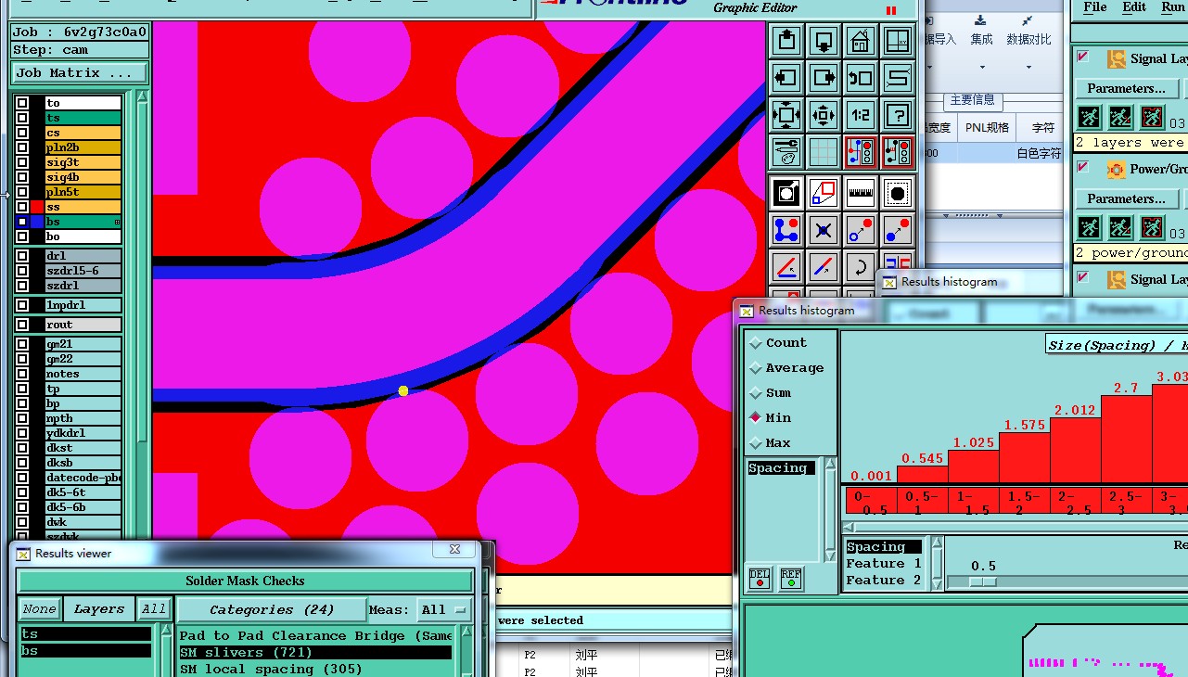1188x677 pixels.
Task: Uncheck the first Signal Layer checklist checkbox
Action: click(x=1082, y=57)
